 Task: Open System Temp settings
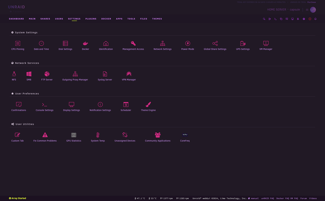tap(98, 137)
